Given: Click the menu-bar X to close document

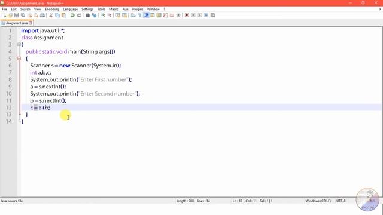Looking at the screenshot, I should point(380,9).
